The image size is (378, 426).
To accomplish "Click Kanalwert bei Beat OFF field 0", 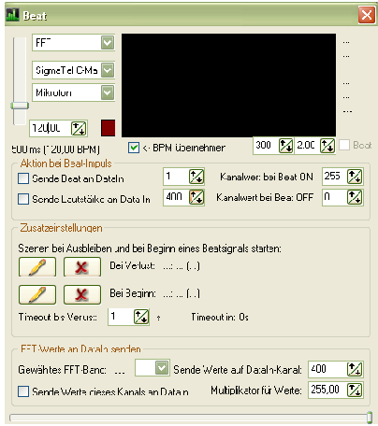I will pos(335,197).
